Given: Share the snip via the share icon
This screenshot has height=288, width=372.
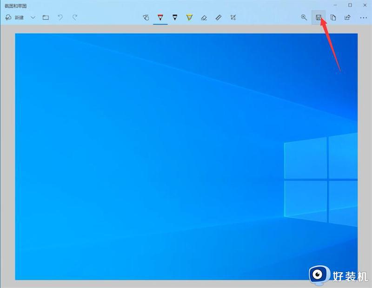Looking at the screenshot, I should coord(347,18).
